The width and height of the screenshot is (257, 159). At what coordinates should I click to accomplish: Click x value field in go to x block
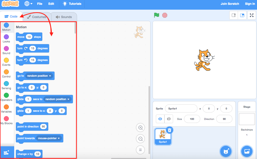32,87
